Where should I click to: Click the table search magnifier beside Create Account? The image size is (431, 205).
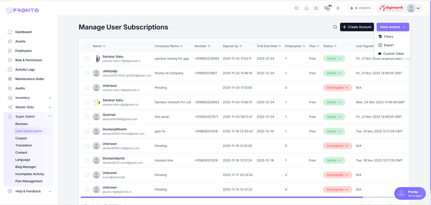click(x=335, y=27)
